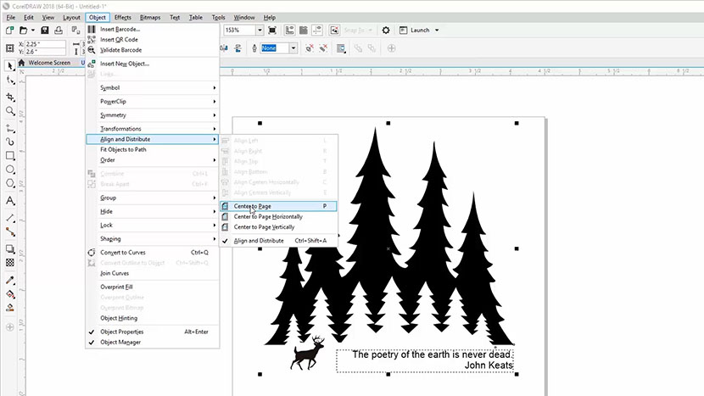Screen dimensions: 704x396
Task: Click the Welcome Screen tab
Action: pos(49,63)
